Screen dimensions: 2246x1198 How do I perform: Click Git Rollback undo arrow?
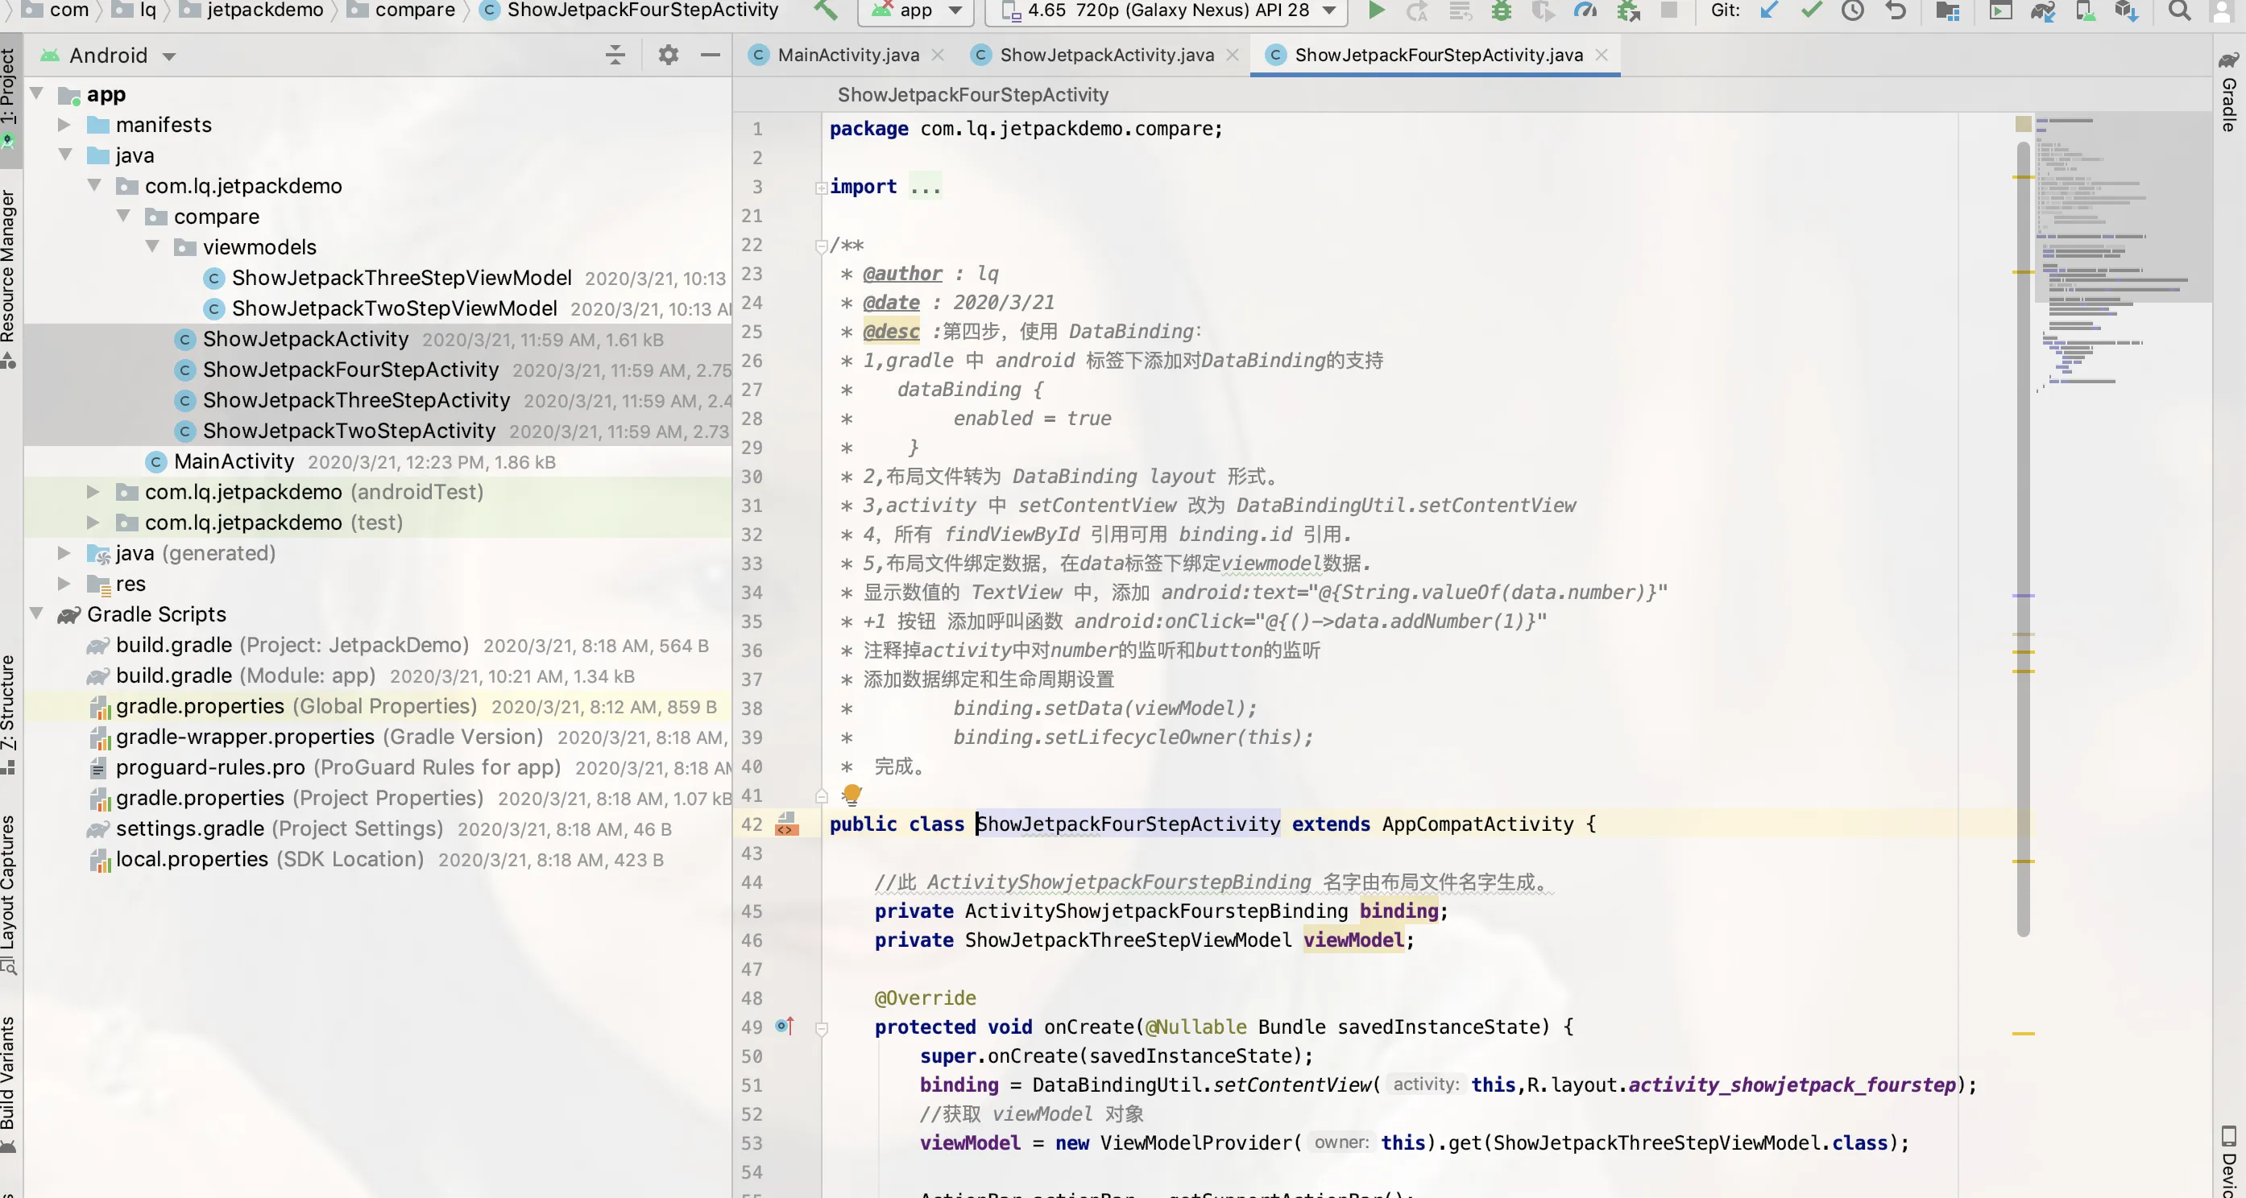coord(1896,10)
